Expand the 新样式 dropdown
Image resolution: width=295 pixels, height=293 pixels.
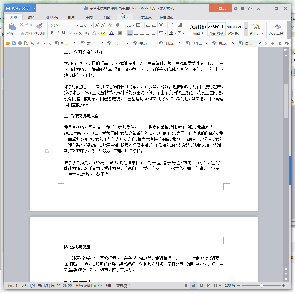click(x=262, y=33)
